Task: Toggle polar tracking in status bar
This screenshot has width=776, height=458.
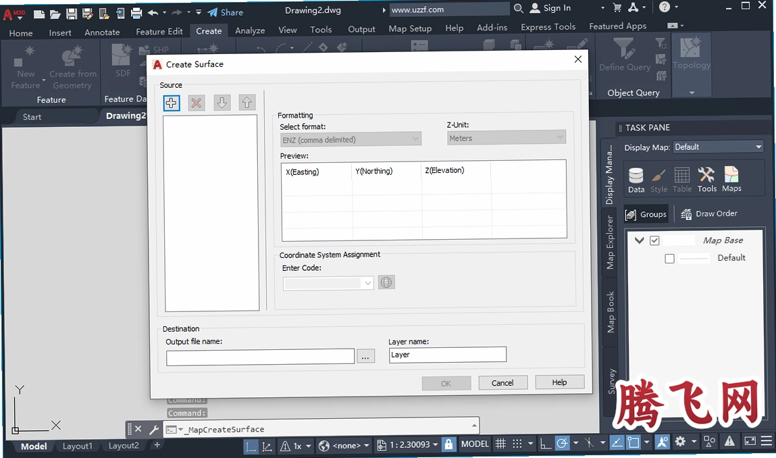Action: [562, 444]
